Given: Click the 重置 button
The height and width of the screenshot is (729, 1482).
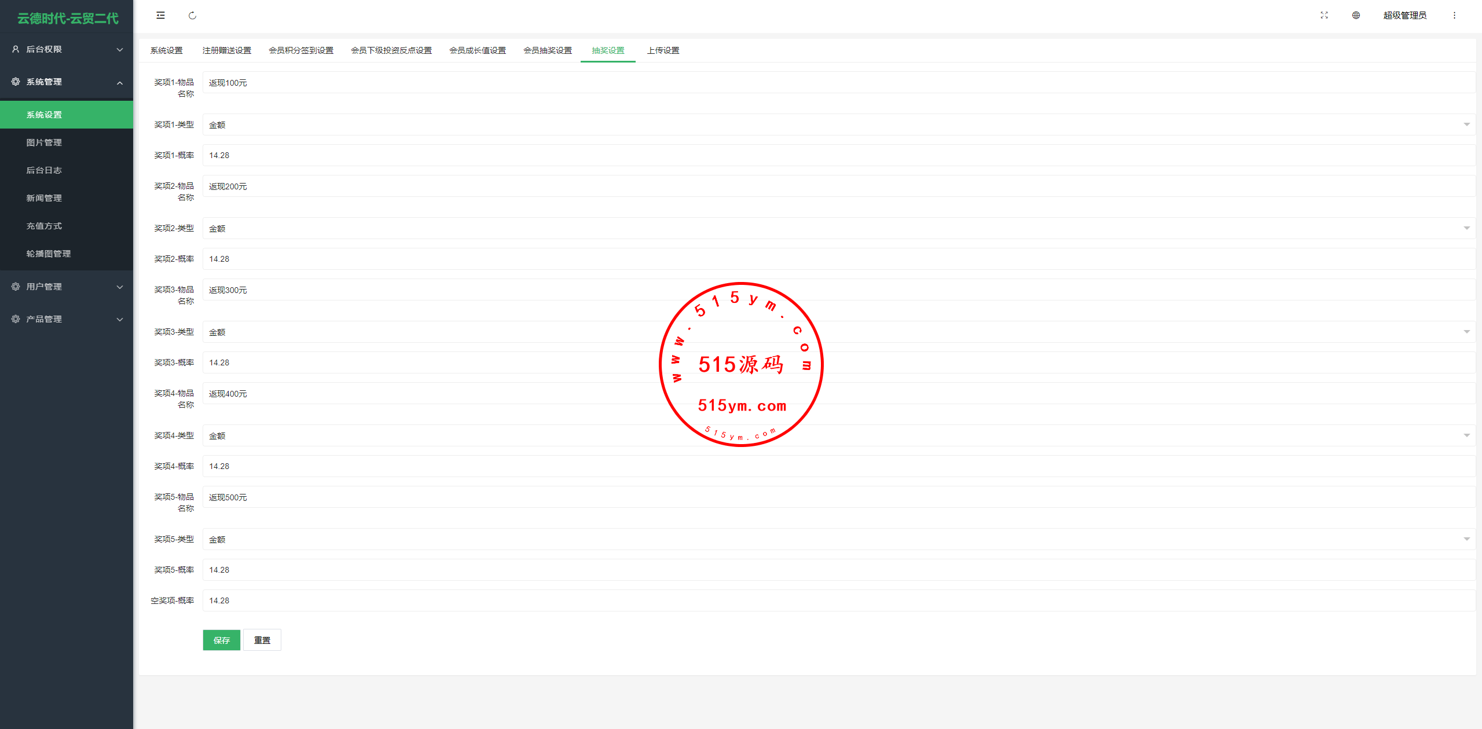Looking at the screenshot, I should [x=262, y=640].
